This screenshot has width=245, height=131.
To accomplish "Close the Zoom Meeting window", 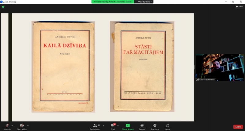I will click(241, 2).
